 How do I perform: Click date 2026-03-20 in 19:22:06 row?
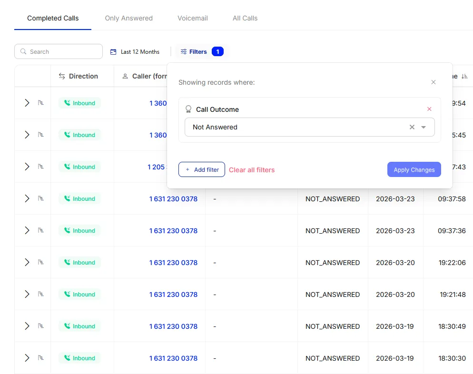coord(395,262)
